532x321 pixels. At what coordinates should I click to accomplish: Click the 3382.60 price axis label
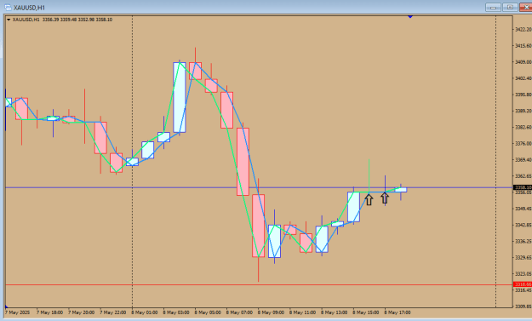pos(523,127)
